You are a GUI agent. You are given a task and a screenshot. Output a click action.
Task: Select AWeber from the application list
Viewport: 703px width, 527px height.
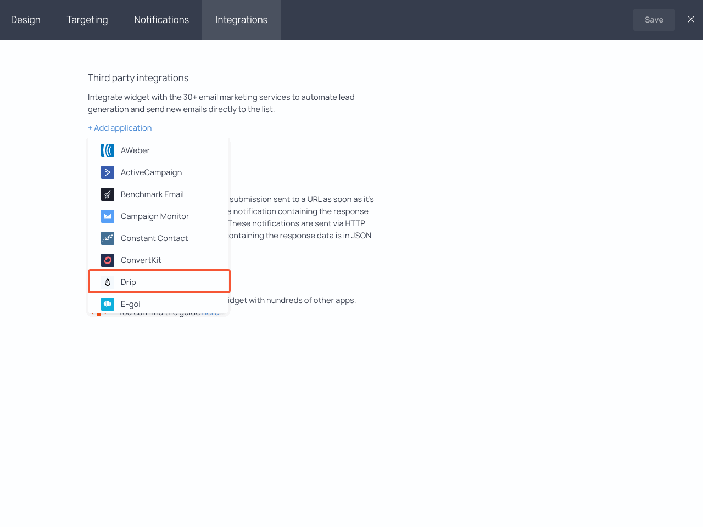[x=135, y=150]
